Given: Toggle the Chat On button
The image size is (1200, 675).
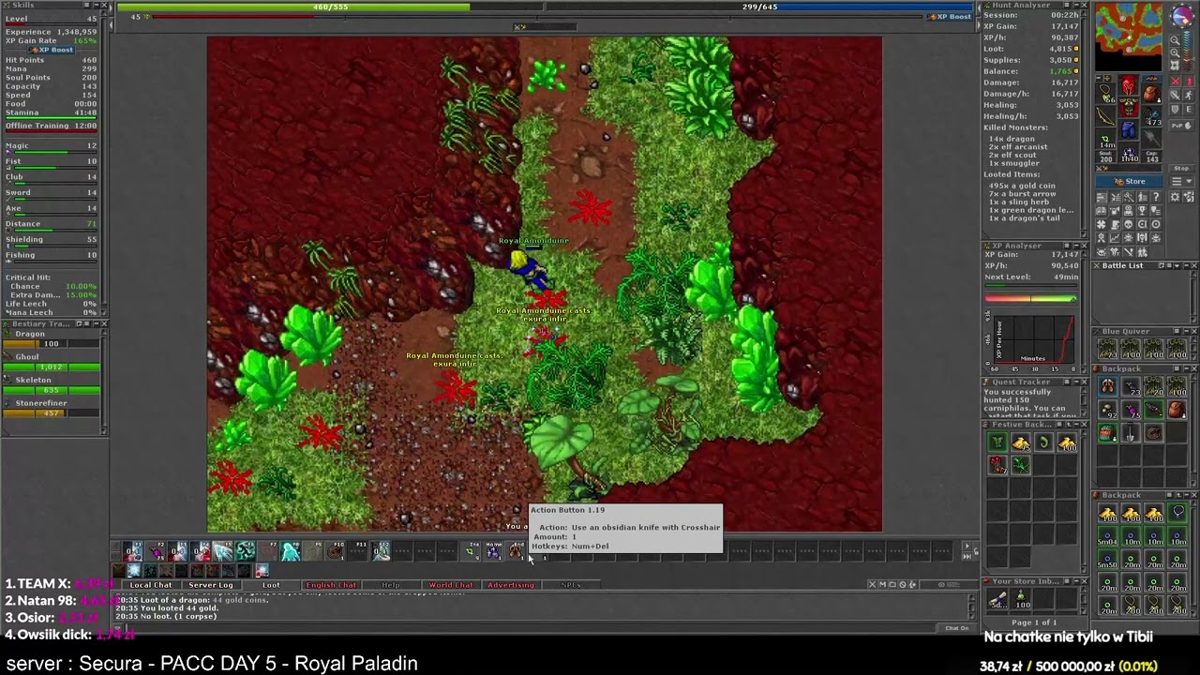Looking at the screenshot, I should pos(957,628).
